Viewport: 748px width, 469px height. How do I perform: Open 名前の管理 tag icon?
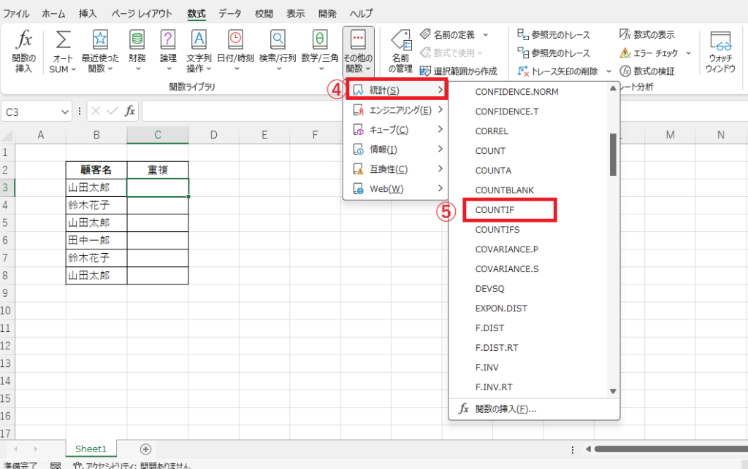pyautogui.click(x=401, y=41)
